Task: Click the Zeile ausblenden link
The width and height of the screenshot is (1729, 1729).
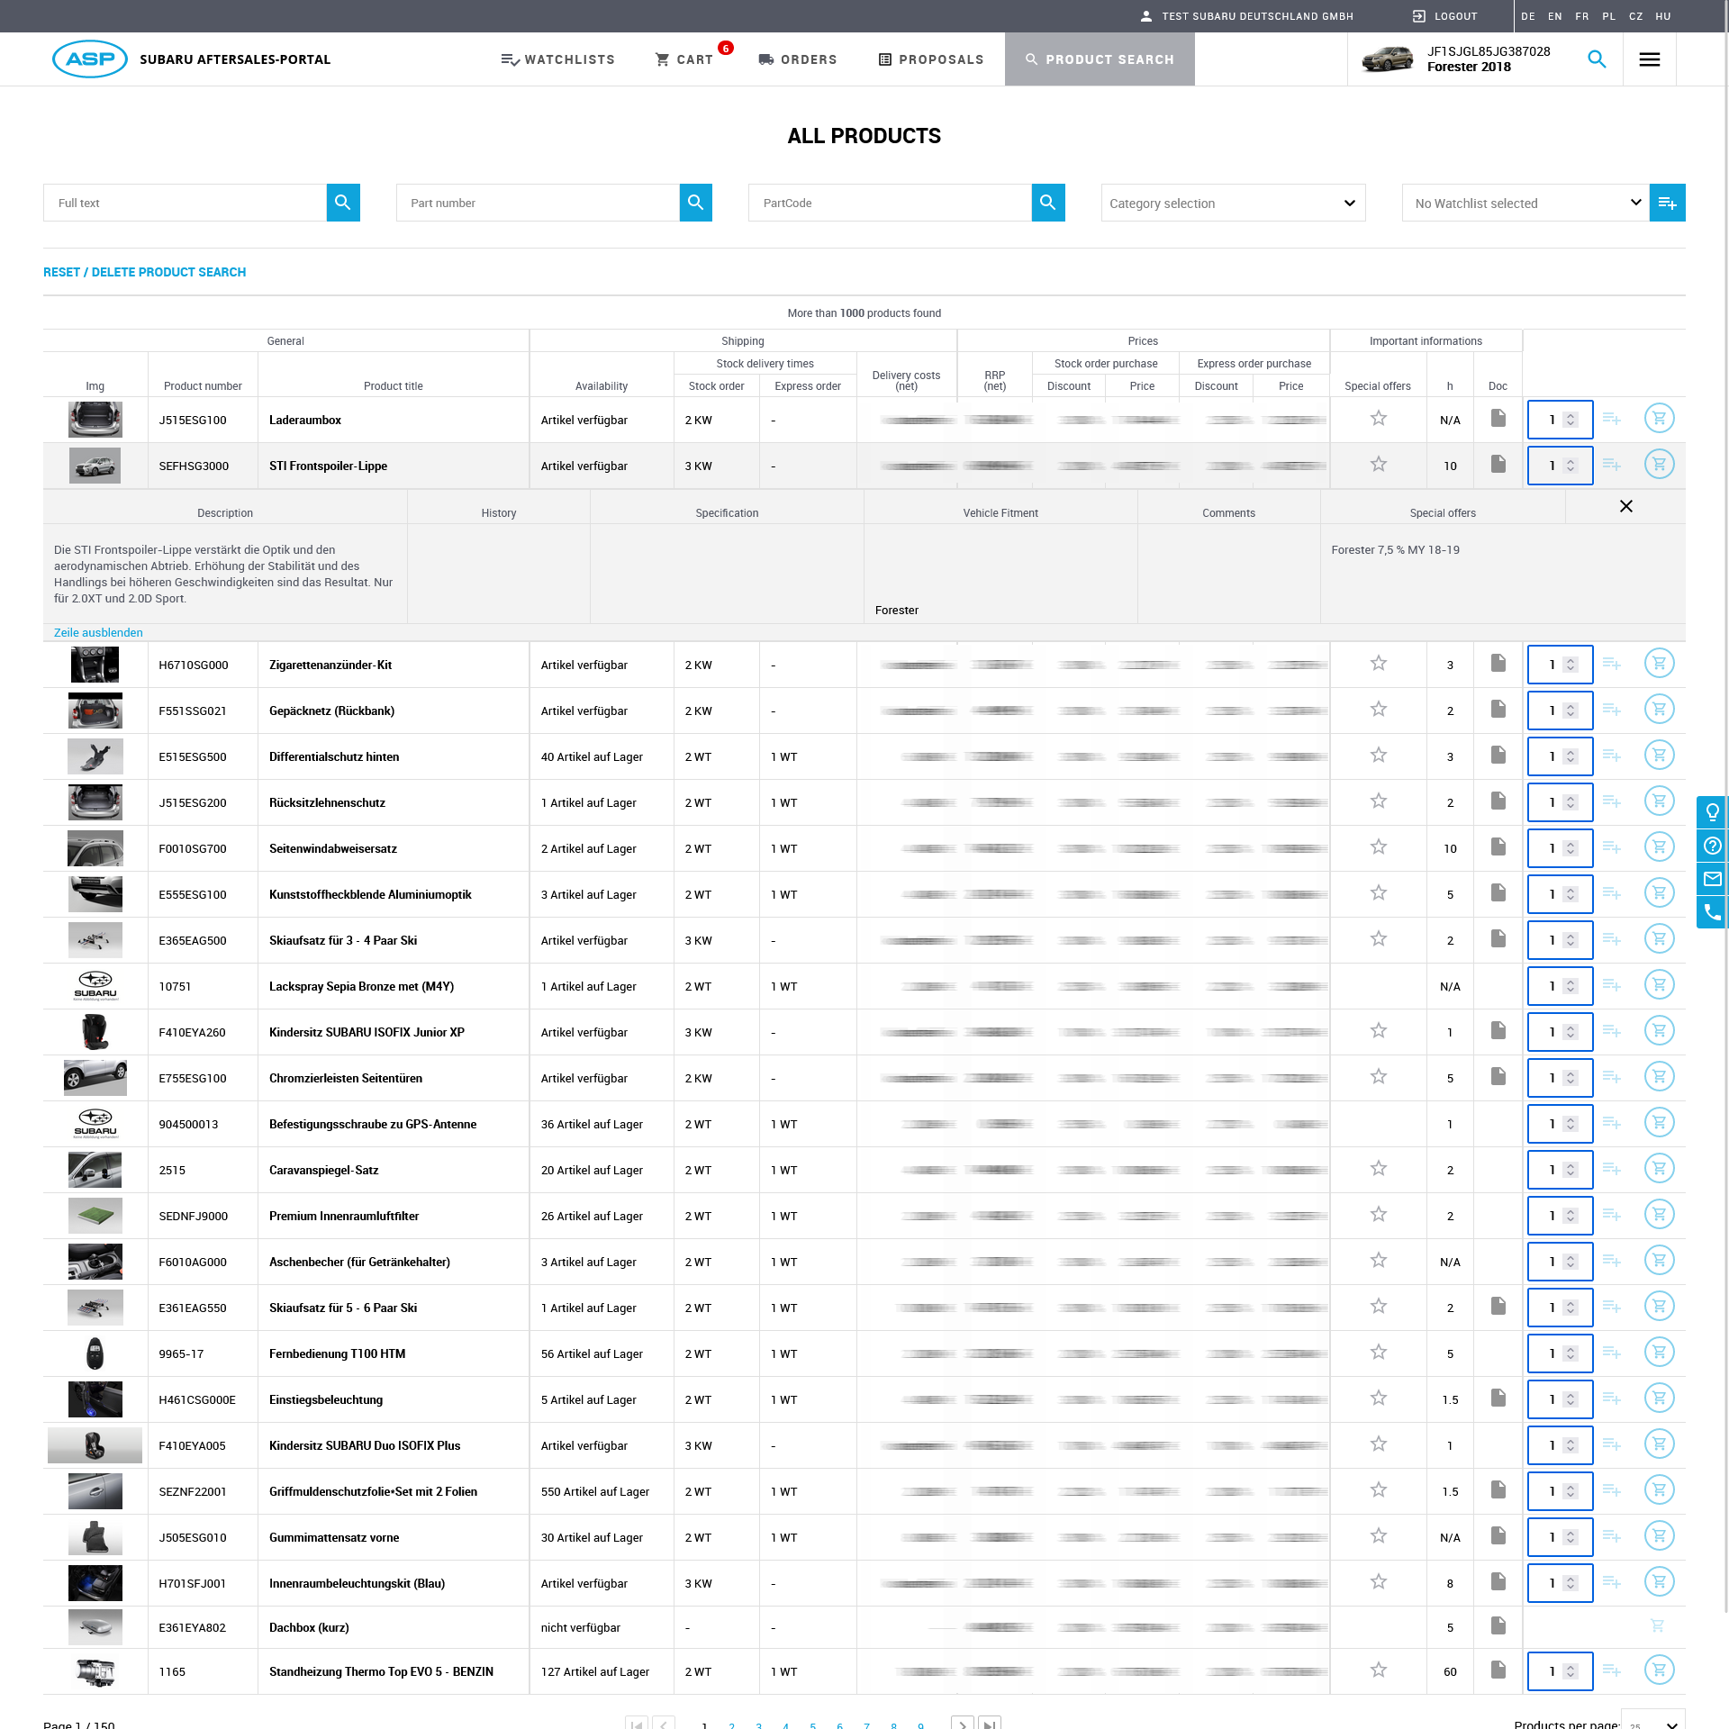Action: click(98, 633)
